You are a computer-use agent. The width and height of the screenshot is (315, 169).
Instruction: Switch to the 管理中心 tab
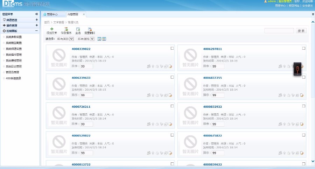tap(54, 14)
